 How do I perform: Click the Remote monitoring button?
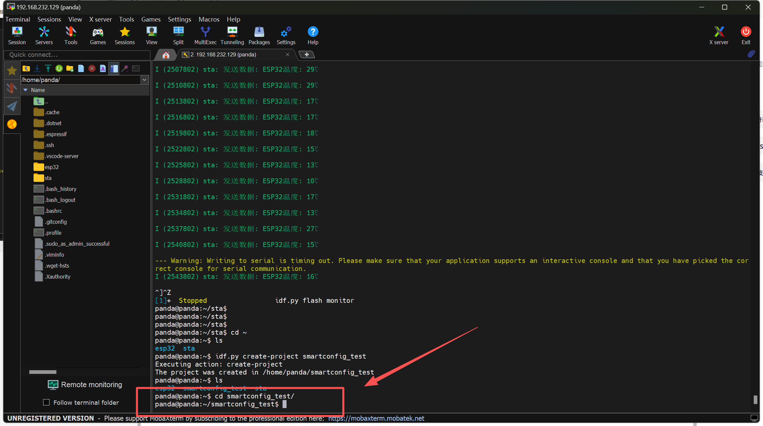[85, 384]
